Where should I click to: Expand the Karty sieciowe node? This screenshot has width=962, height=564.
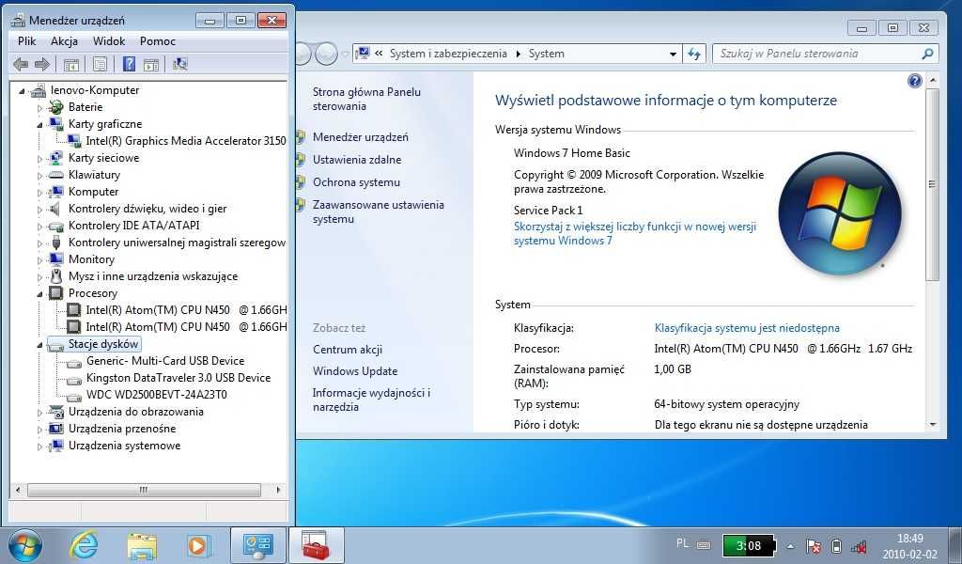39,158
